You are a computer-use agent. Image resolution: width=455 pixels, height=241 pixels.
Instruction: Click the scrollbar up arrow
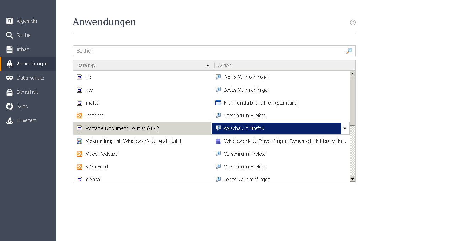(x=353, y=74)
